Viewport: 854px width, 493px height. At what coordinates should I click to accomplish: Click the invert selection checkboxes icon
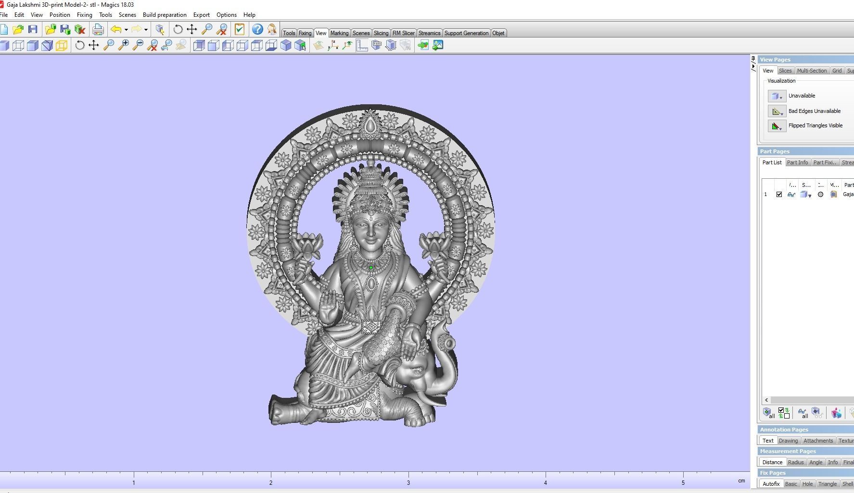[784, 413]
